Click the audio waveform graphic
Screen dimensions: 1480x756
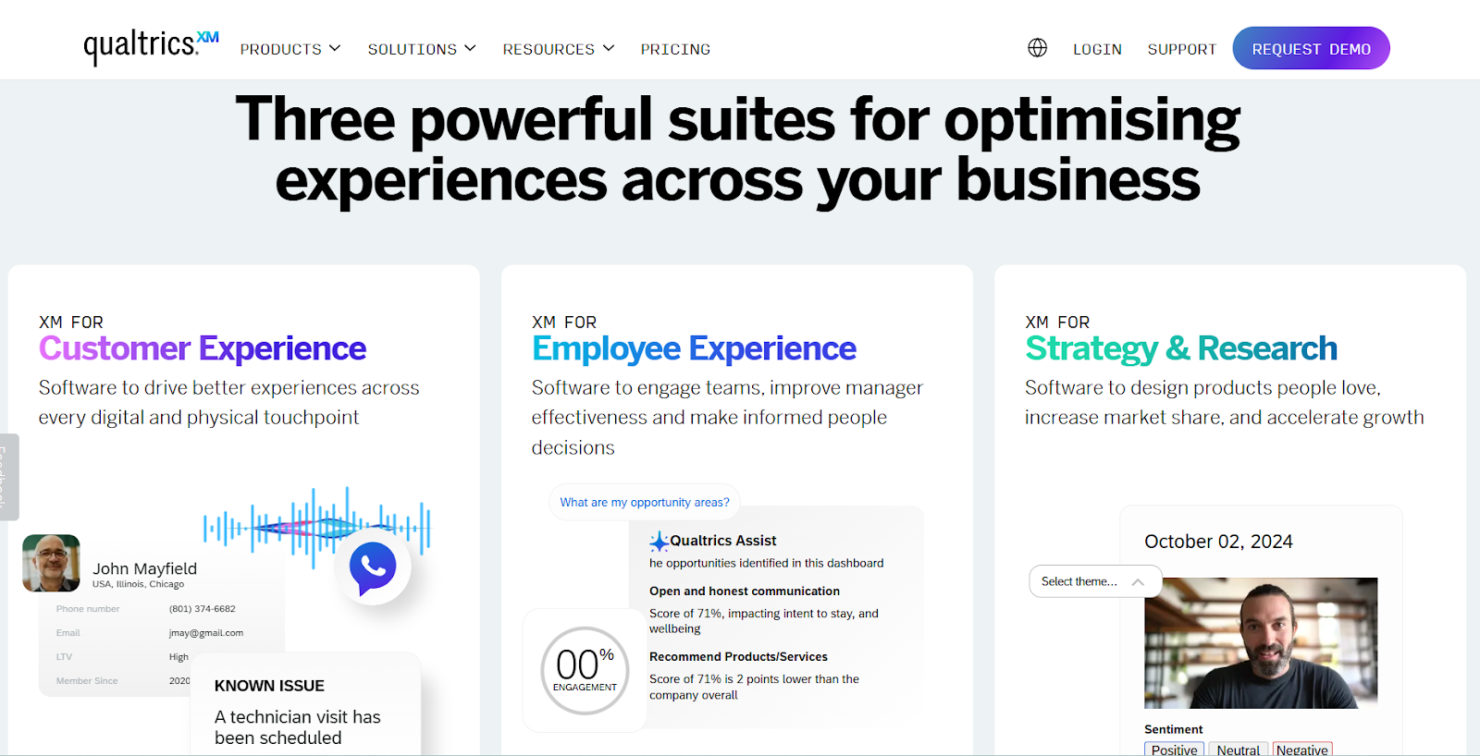[x=314, y=525]
